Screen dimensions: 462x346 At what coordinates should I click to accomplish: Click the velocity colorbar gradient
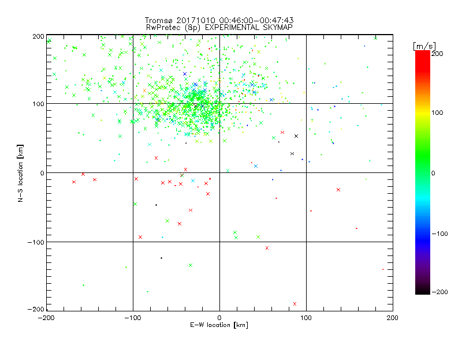point(423,172)
